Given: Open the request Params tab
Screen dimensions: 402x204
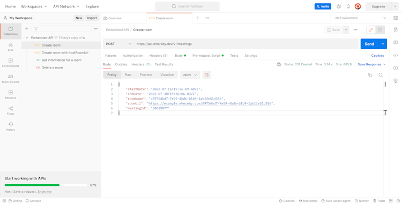Looking at the screenshot, I should [111, 56].
